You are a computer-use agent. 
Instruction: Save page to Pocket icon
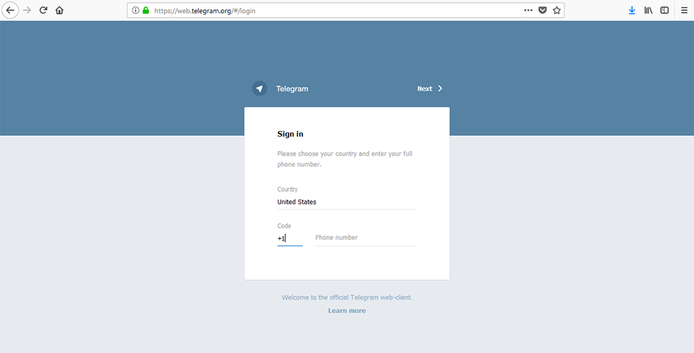point(542,10)
